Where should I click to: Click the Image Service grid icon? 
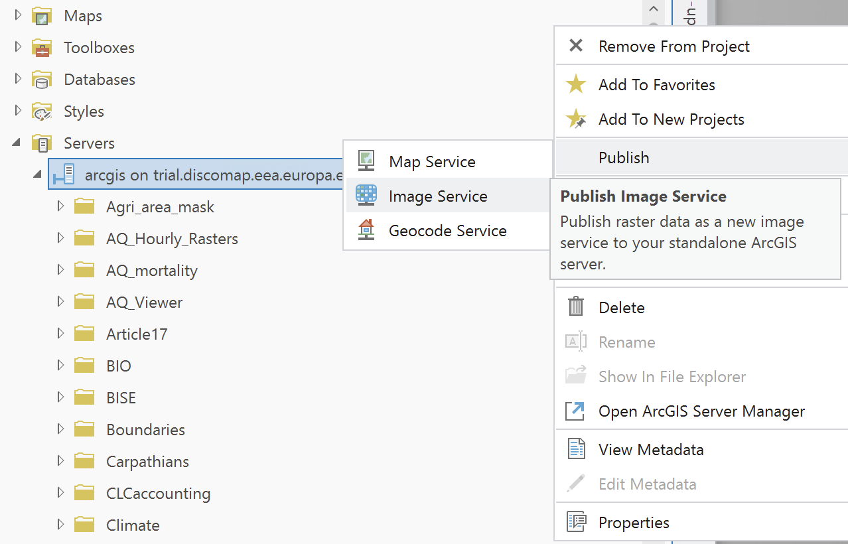(x=366, y=196)
